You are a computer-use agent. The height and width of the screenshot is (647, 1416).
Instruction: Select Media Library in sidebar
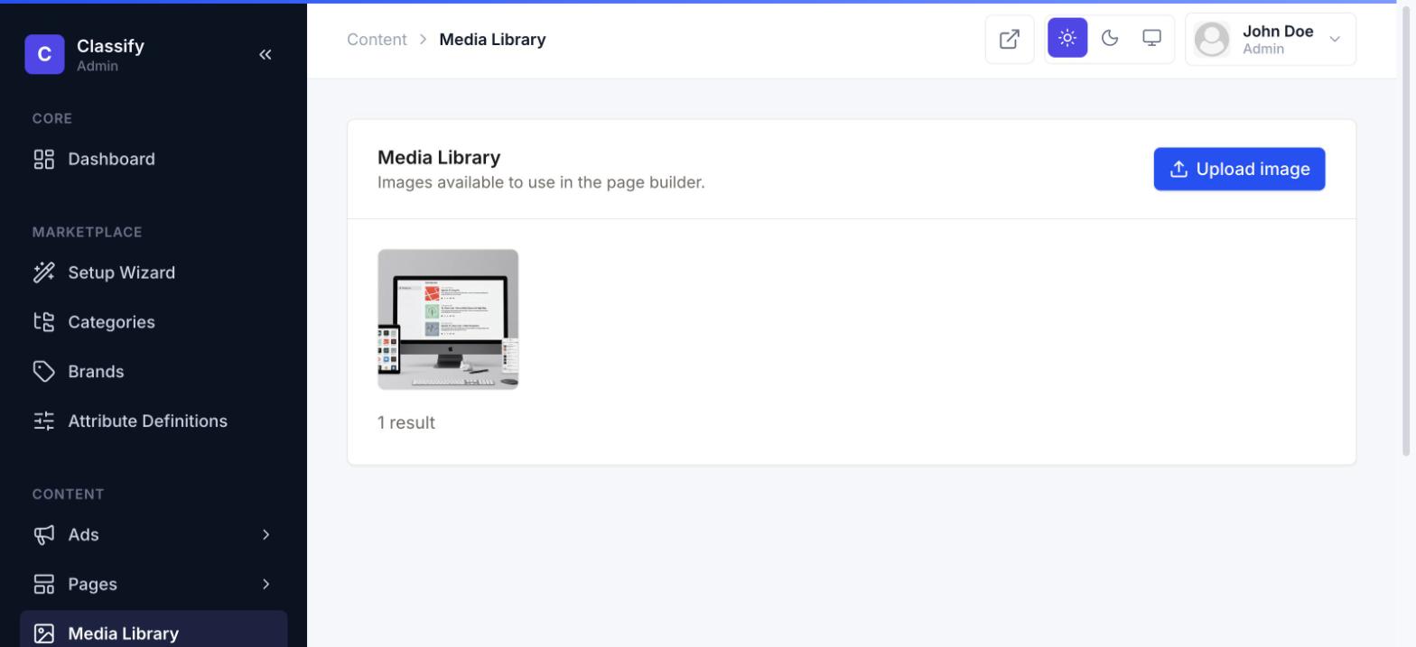[154, 629]
